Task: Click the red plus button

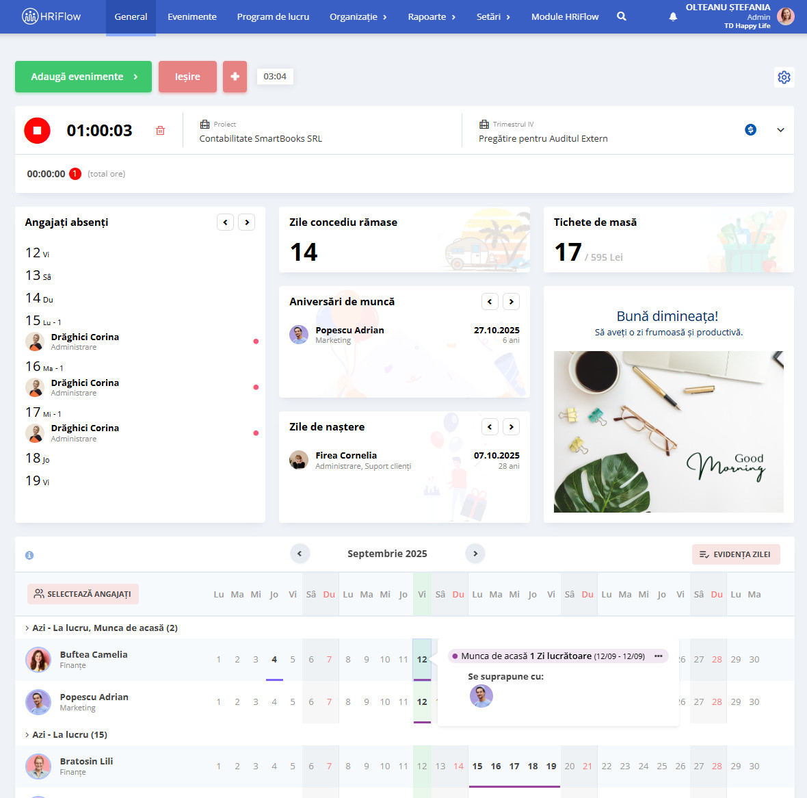Action: (235, 77)
